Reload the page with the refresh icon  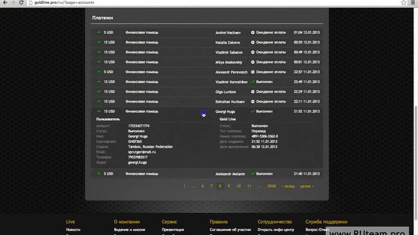tap(22, 3)
